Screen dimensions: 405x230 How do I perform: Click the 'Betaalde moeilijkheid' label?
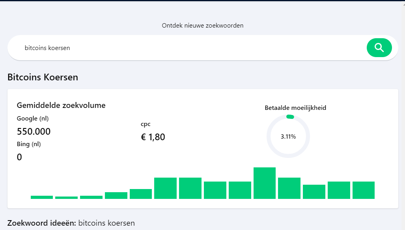[295, 108]
